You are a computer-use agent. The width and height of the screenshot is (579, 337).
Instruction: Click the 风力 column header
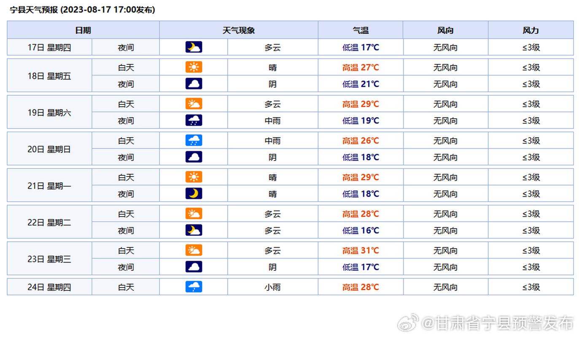531,30
